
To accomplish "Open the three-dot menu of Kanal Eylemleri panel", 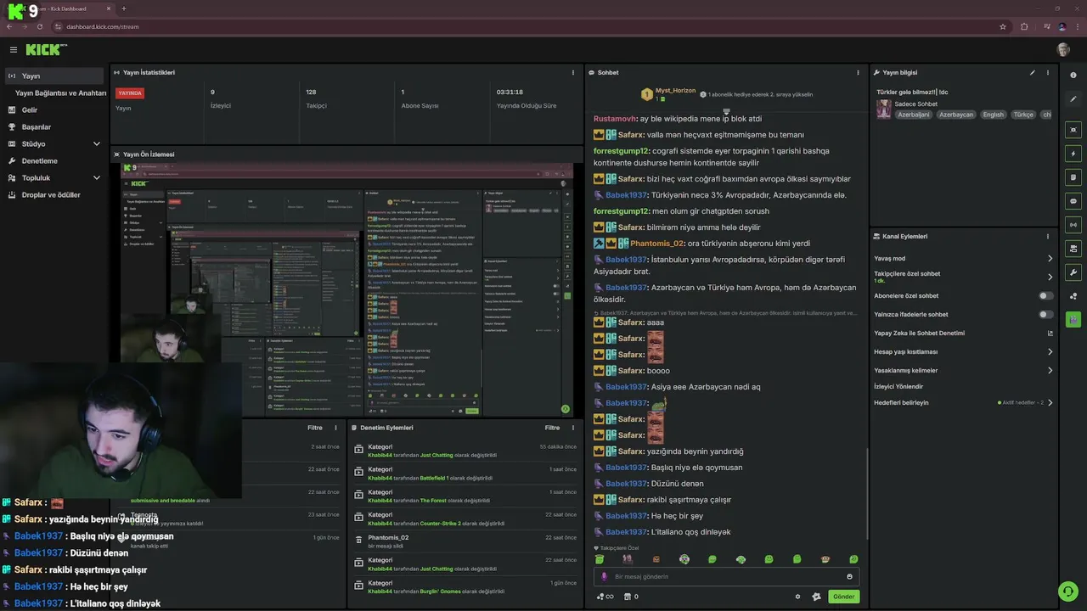I will [x=1048, y=237].
